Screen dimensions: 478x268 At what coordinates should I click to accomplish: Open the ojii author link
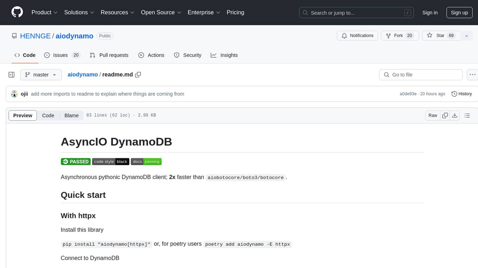pyautogui.click(x=24, y=94)
